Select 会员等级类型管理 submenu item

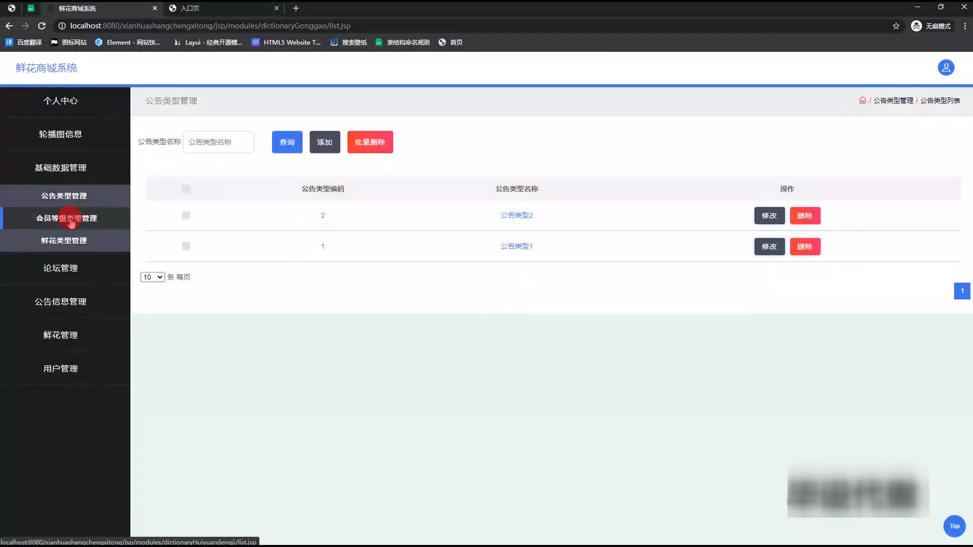pyautogui.click(x=66, y=218)
